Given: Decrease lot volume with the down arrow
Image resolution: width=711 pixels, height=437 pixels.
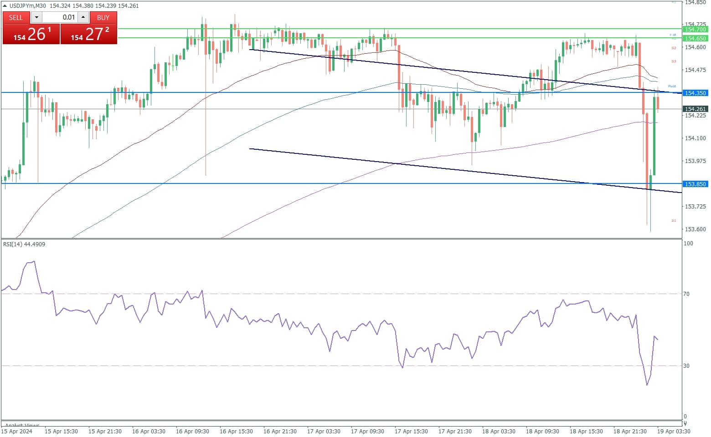Looking at the screenshot, I should [x=36, y=17].
